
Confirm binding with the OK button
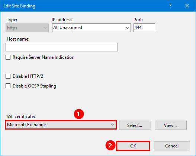click(133, 146)
